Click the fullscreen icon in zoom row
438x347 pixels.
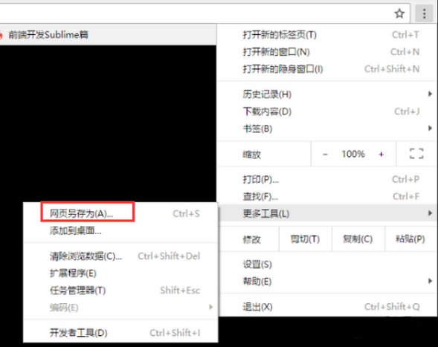pos(416,154)
